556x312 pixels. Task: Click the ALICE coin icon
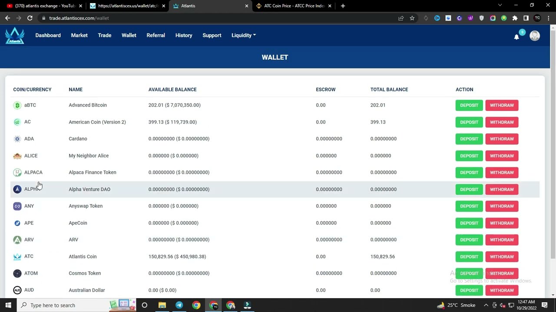[x=17, y=156]
